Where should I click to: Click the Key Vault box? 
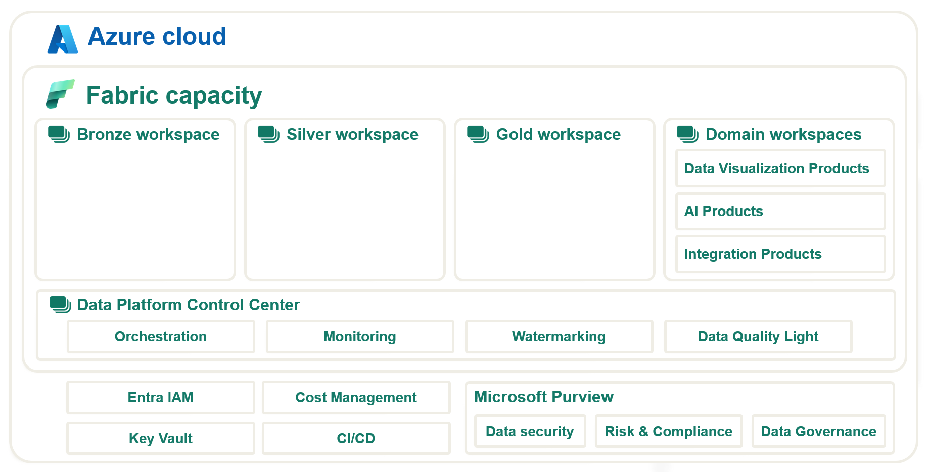(161, 438)
